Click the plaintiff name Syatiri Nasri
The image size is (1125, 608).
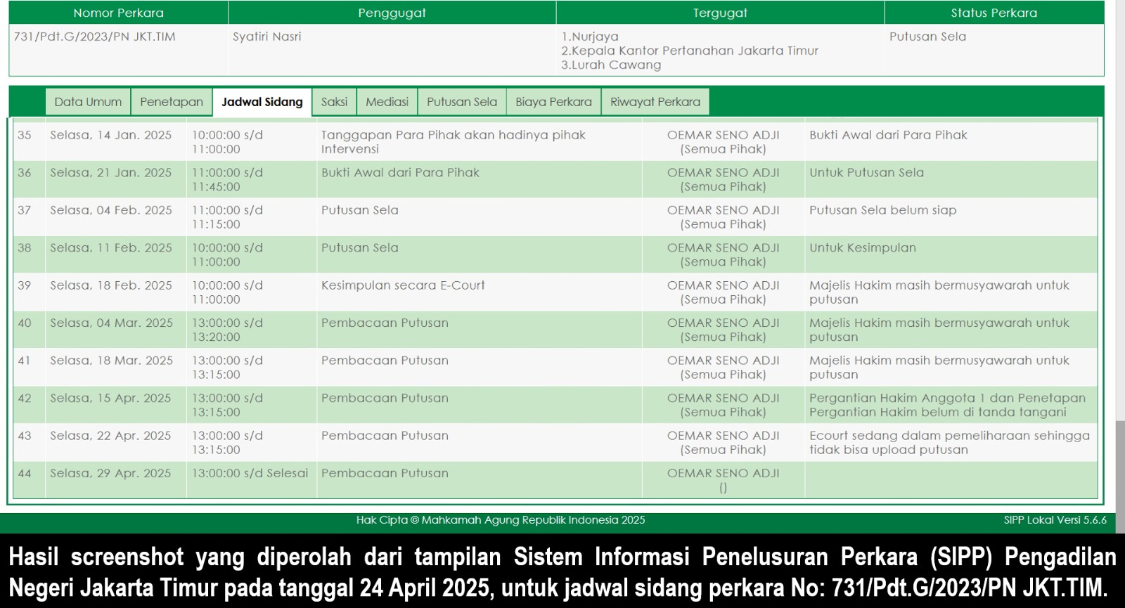tap(267, 37)
